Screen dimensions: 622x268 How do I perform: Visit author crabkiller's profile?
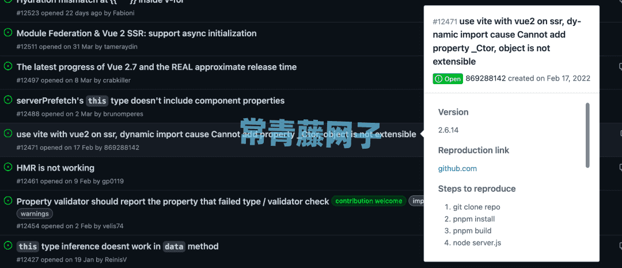tap(116, 80)
